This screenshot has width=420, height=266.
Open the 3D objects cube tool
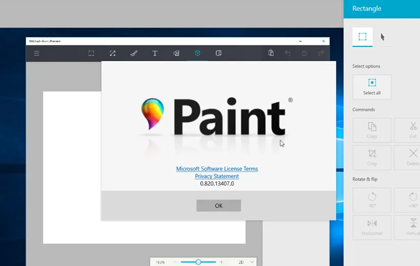[197, 53]
